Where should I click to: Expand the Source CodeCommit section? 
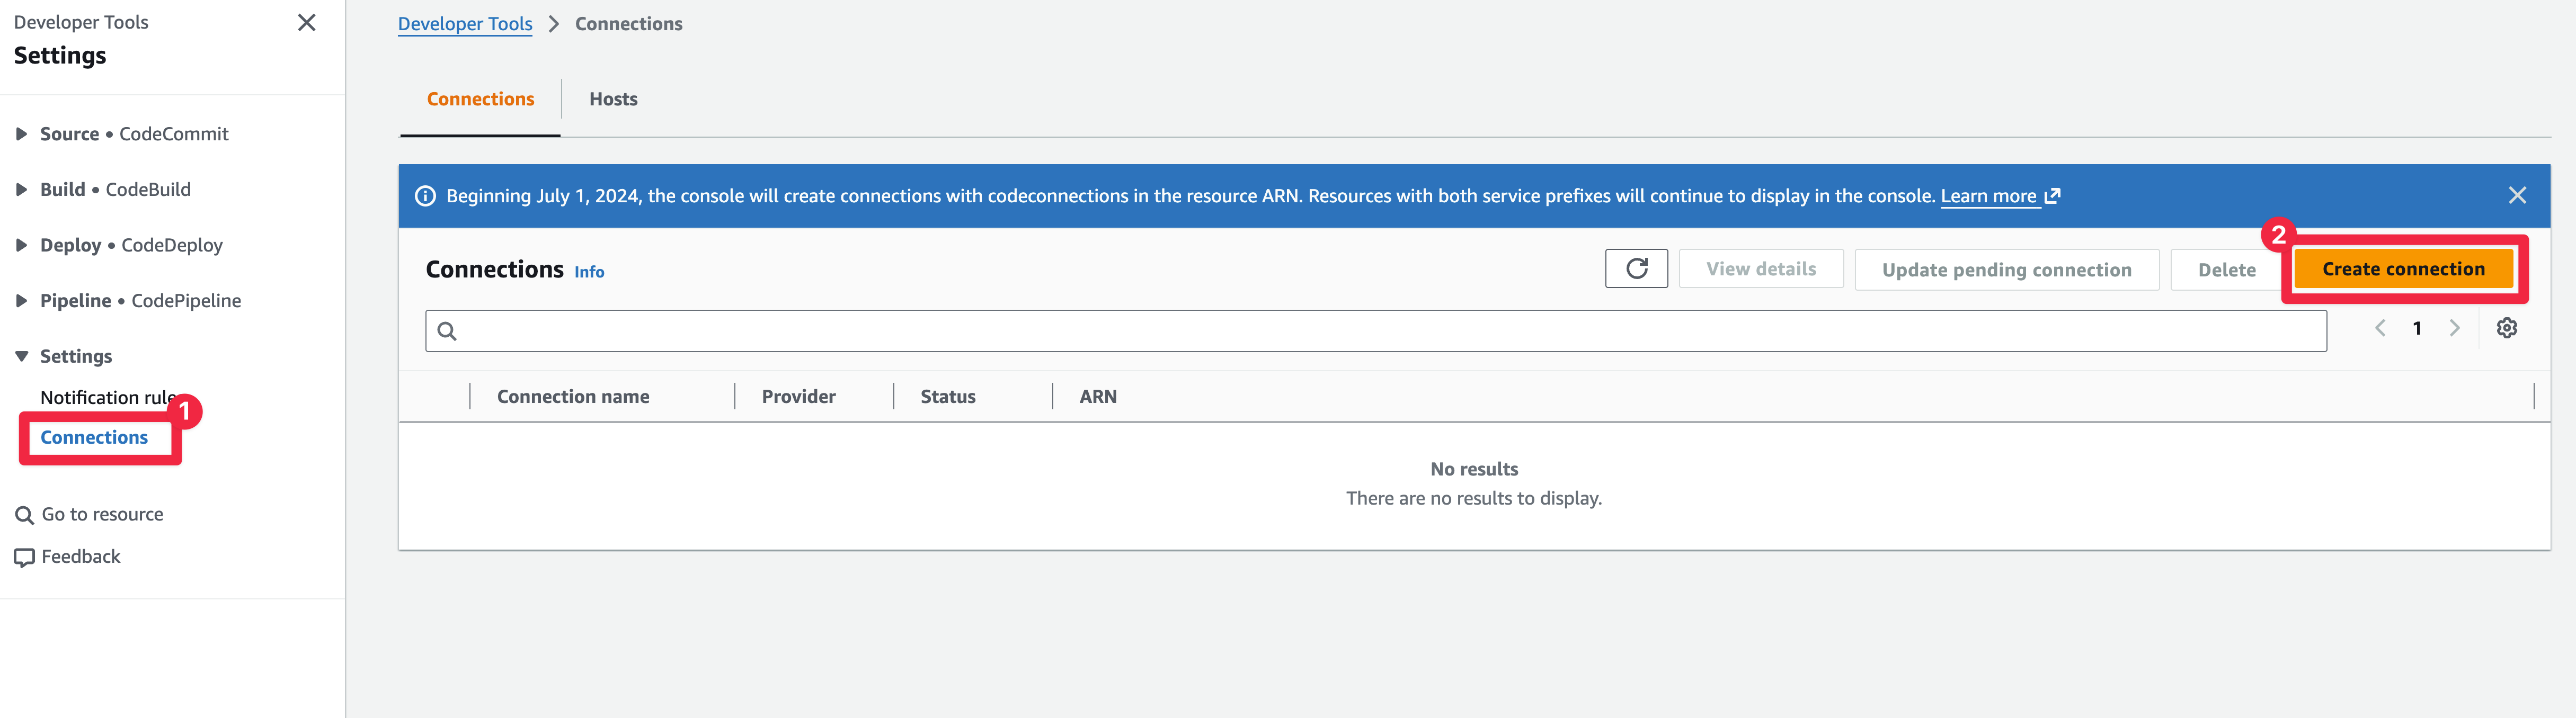point(21,134)
